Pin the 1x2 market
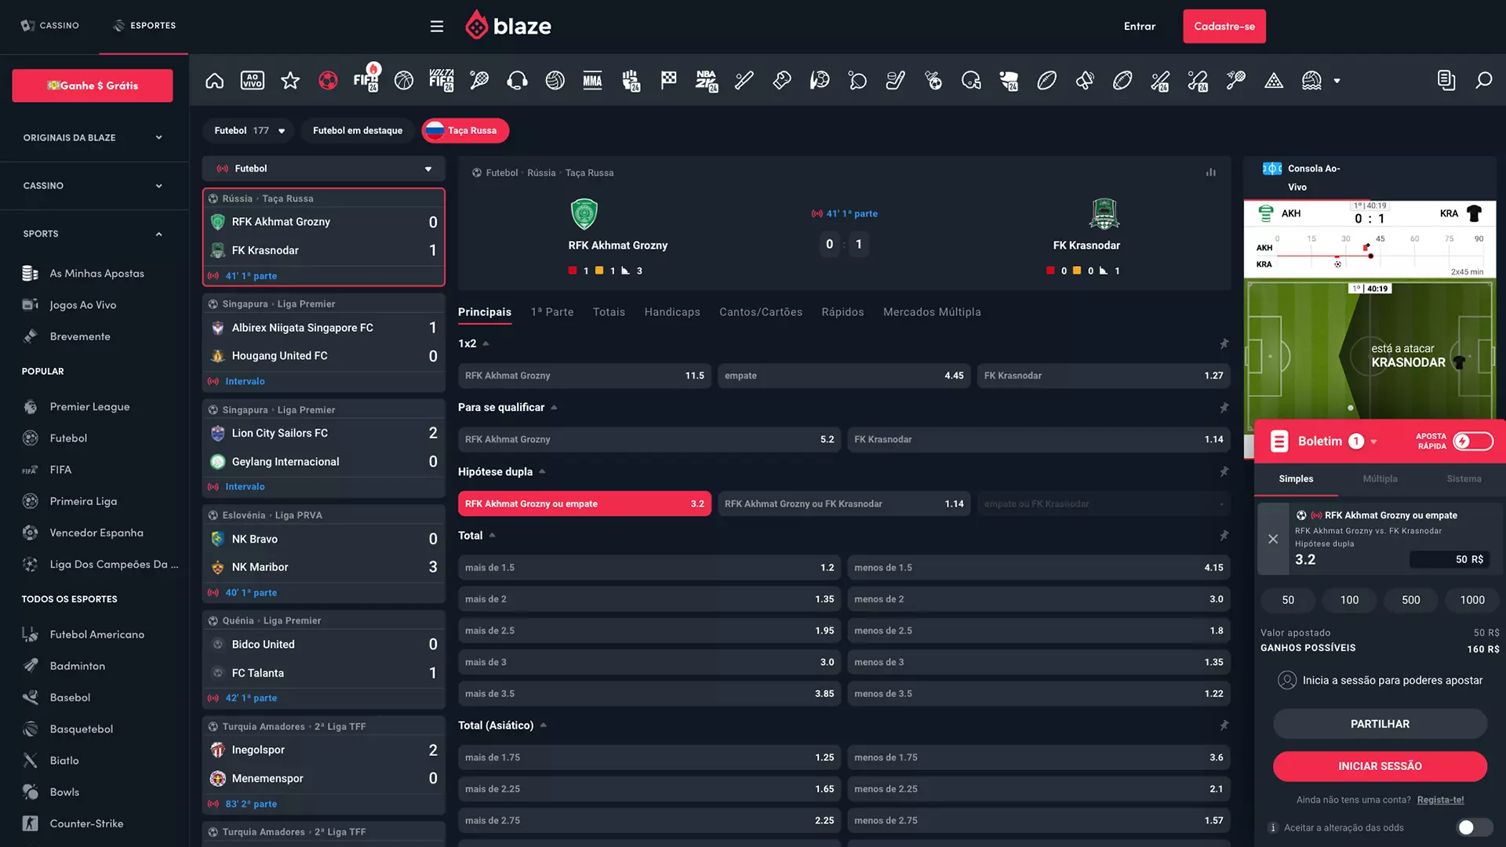This screenshot has height=847, width=1506. click(1224, 344)
